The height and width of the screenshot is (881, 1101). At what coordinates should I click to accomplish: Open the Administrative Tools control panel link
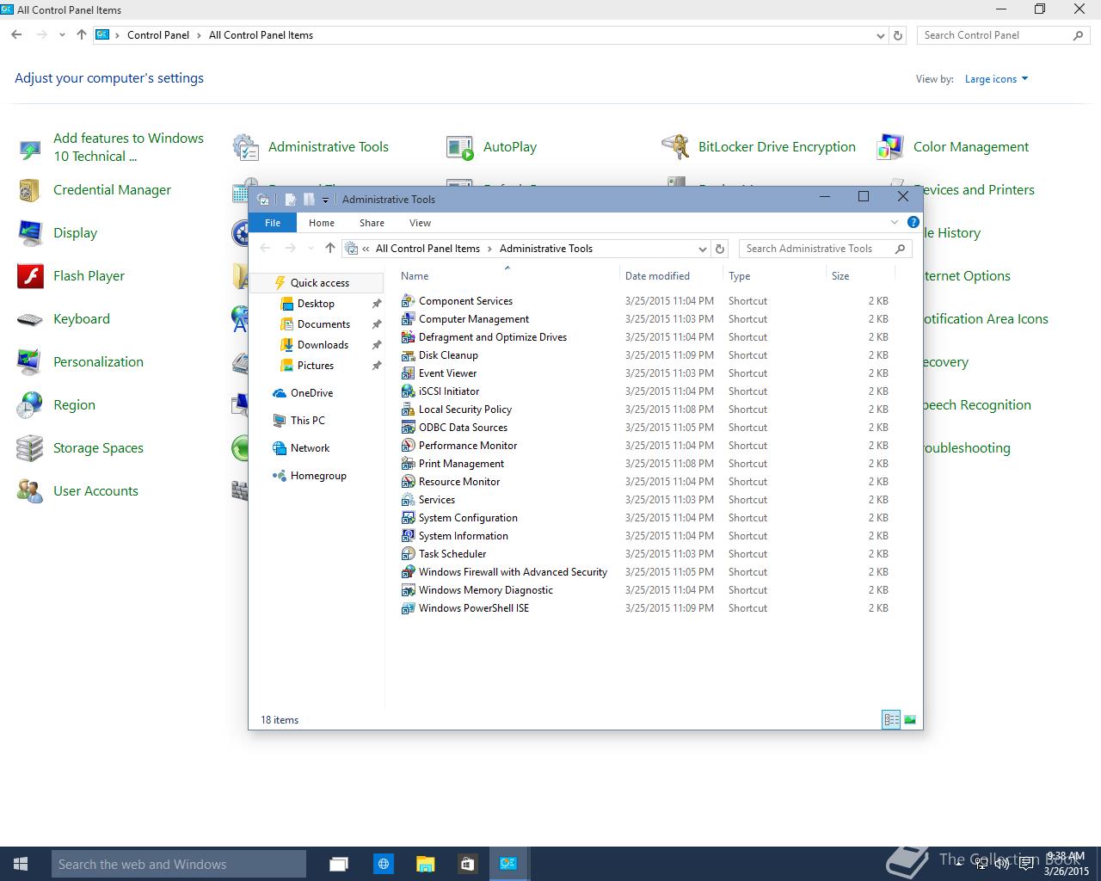tap(329, 147)
